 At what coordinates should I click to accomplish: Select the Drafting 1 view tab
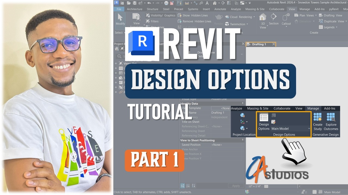pos(259,44)
